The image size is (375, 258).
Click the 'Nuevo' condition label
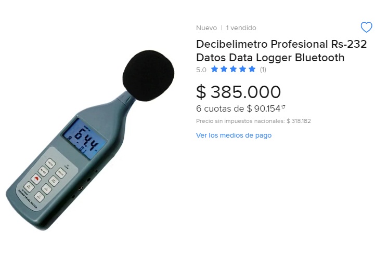pos(206,28)
